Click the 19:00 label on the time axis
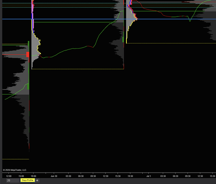This screenshot has width=216, height=184. [x=33, y=176]
